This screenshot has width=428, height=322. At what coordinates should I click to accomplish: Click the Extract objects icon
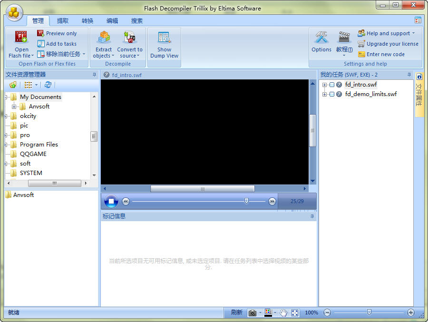103,38
